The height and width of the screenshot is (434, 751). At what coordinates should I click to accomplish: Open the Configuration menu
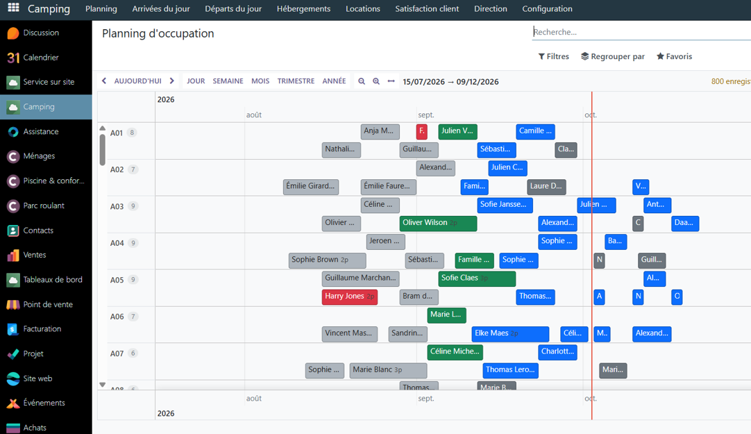tap(547, 8)
